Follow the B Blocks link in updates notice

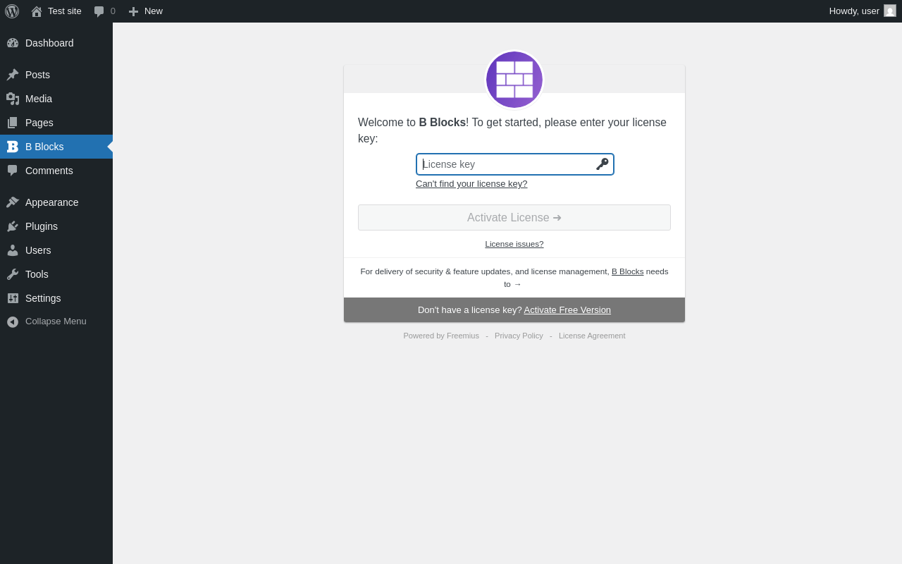[x=627, y=271]
